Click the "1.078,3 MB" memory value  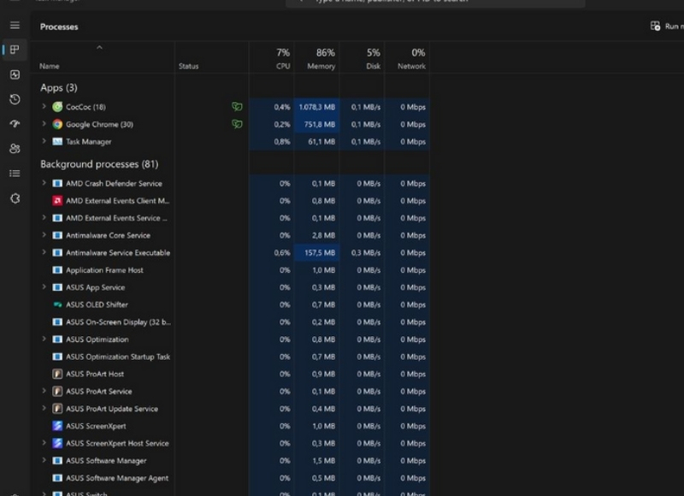[317, 107]
